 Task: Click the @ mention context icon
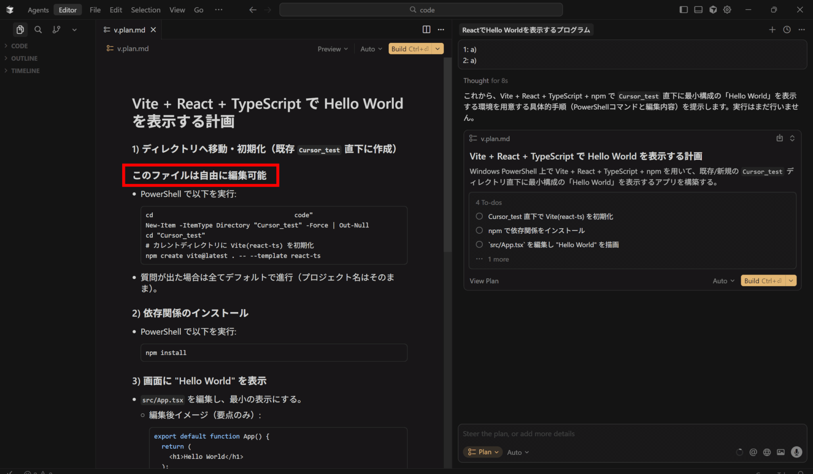753,452
